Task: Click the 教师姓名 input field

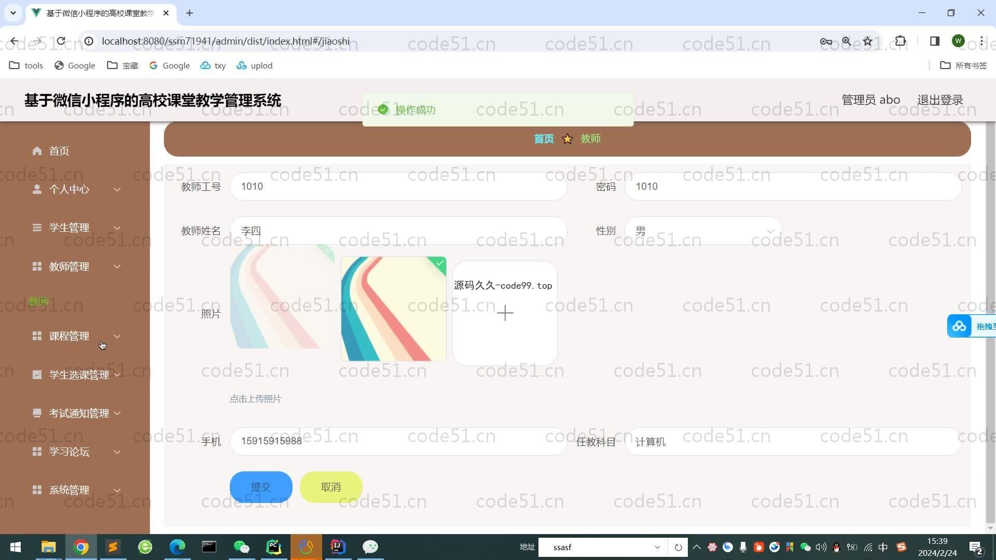Action: pos(398,231)
